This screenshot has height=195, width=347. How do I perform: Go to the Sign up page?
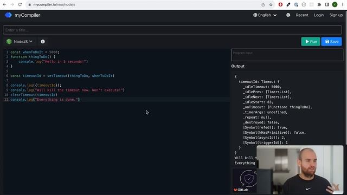click(336, 15)
